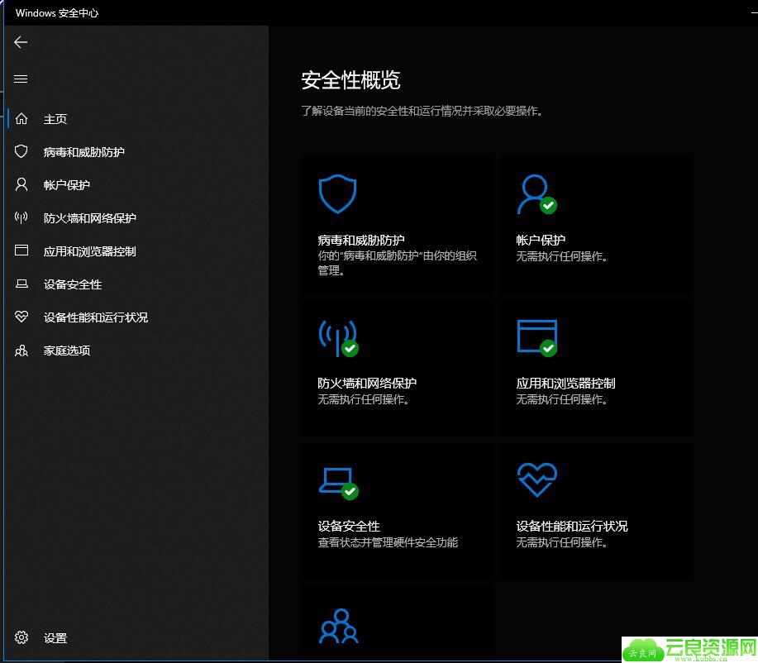Open 病毒和威胁防护 from the sidebar
Viewport: 758px width, 663px height.
(84, 152)
